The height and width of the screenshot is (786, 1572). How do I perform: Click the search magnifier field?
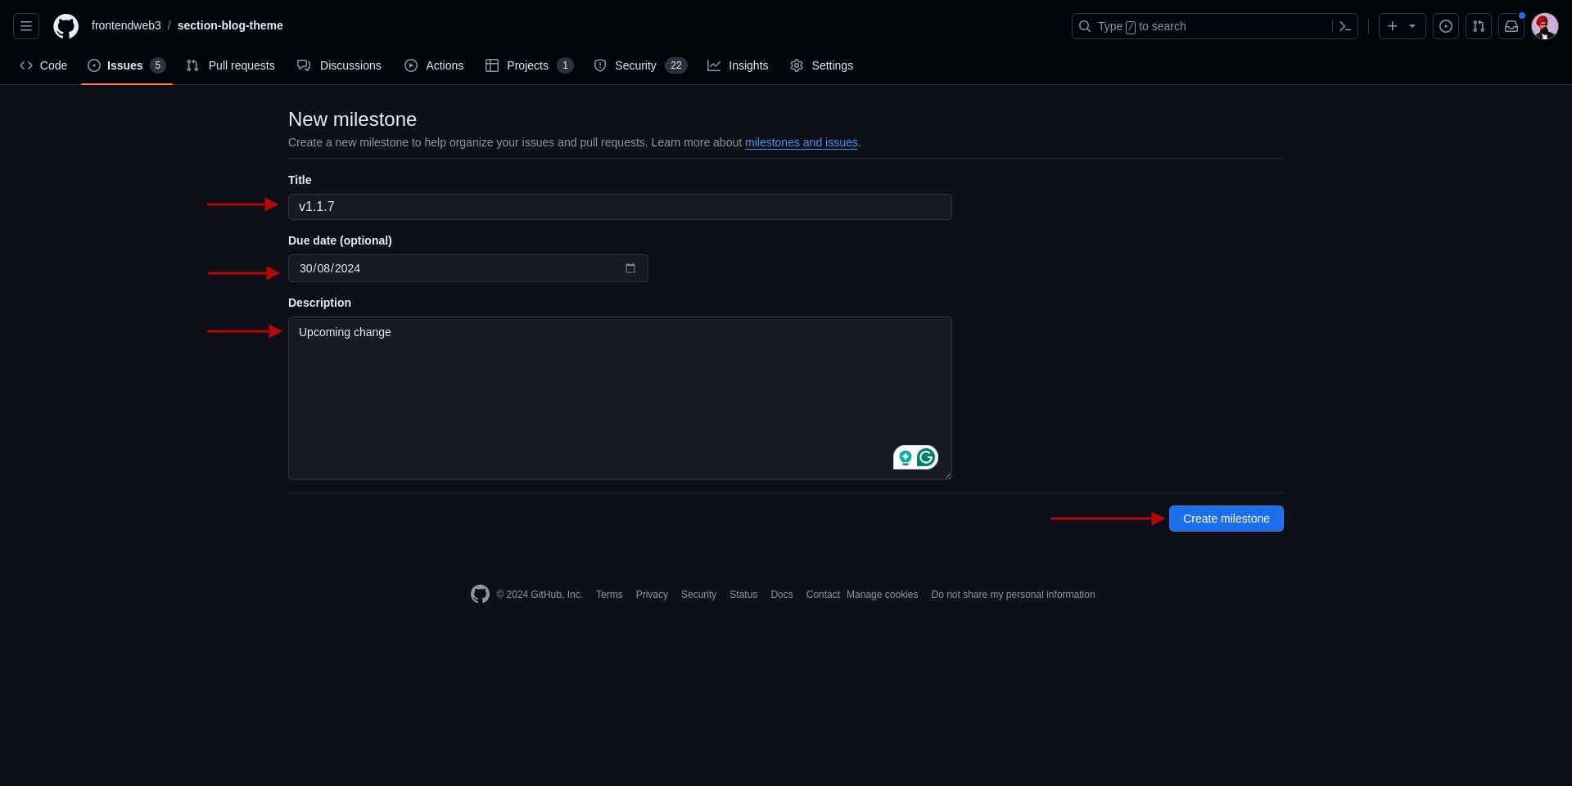click(1214, 26)
